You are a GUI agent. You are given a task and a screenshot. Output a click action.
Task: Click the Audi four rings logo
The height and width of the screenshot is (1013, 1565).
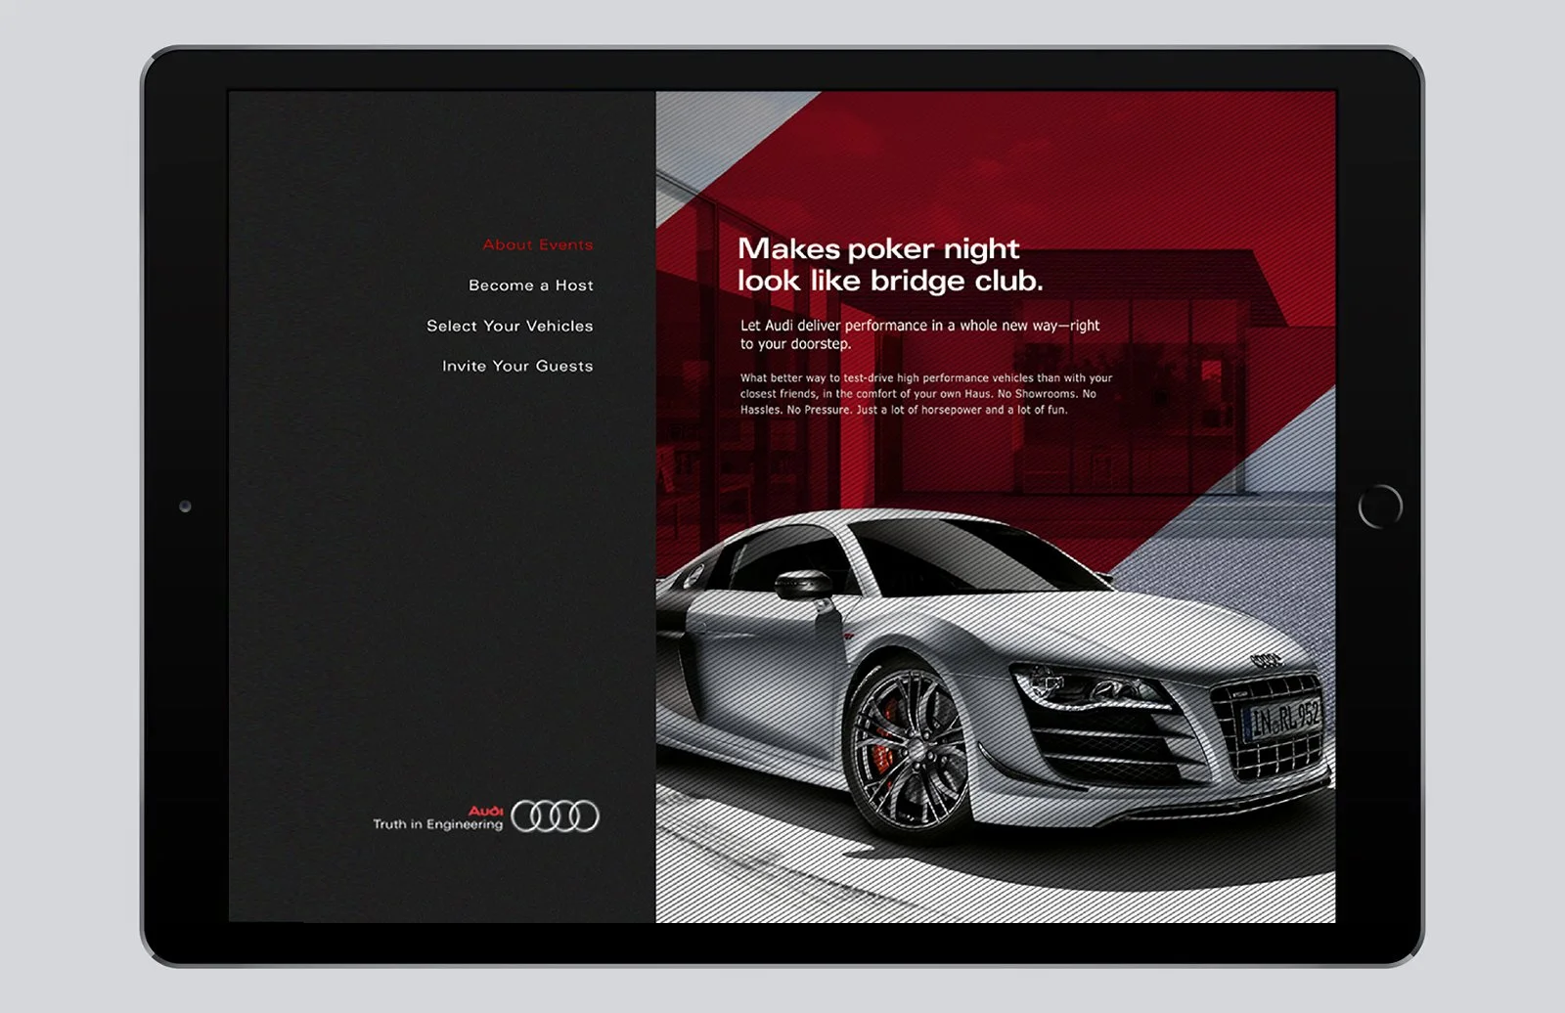click(x=556, y=815)
